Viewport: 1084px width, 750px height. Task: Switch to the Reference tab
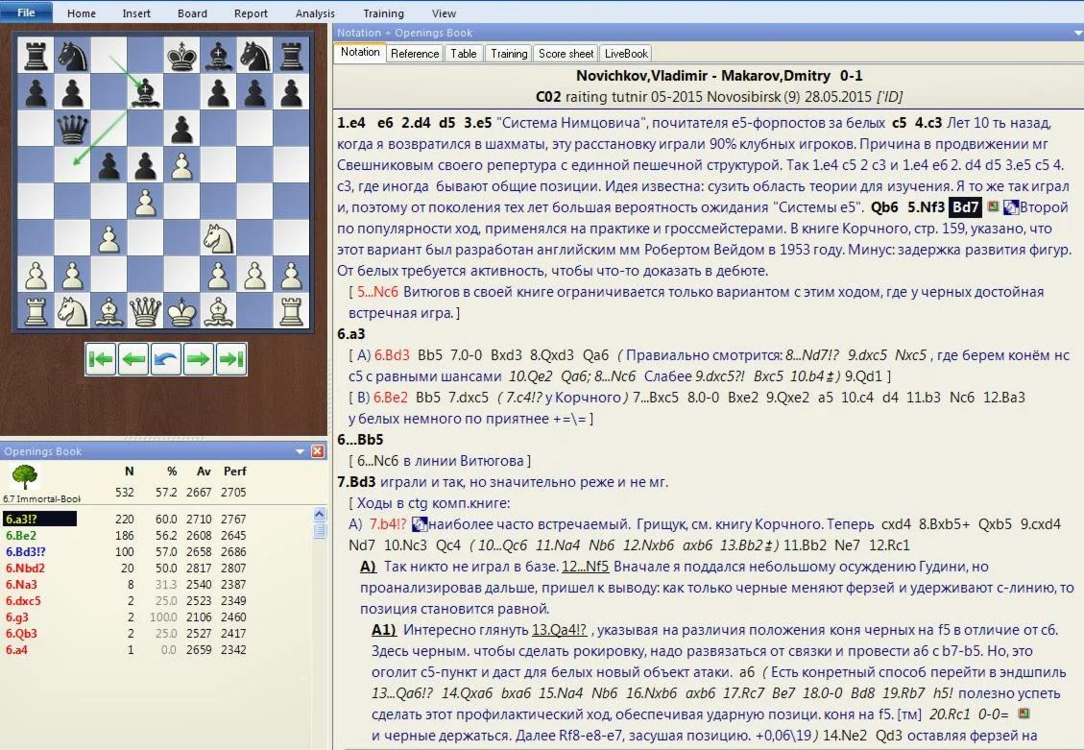[414, 53]
